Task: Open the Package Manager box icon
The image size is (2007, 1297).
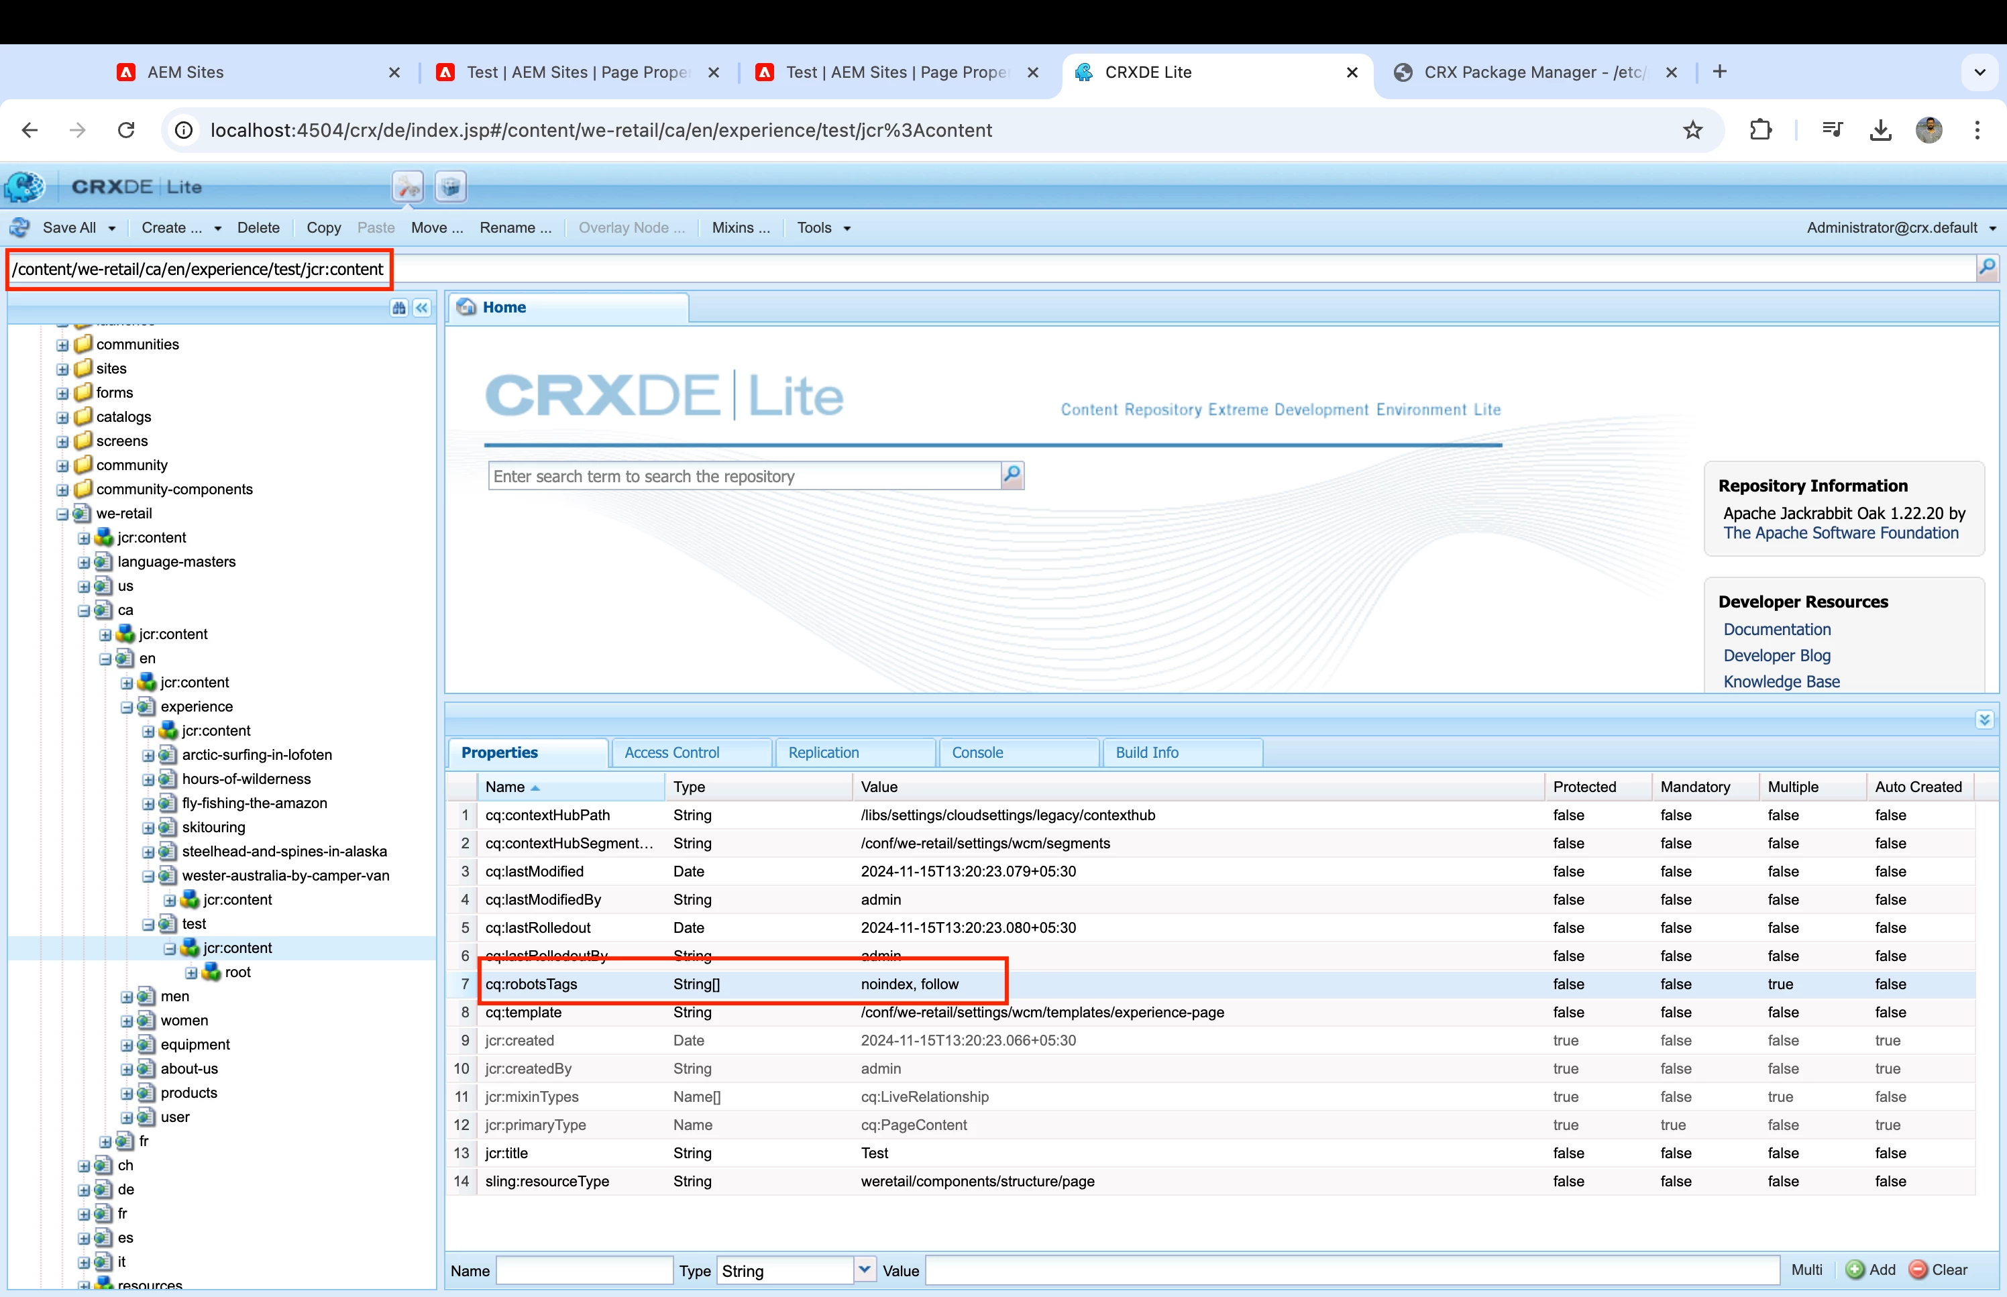Action: [x=451, y=186]
